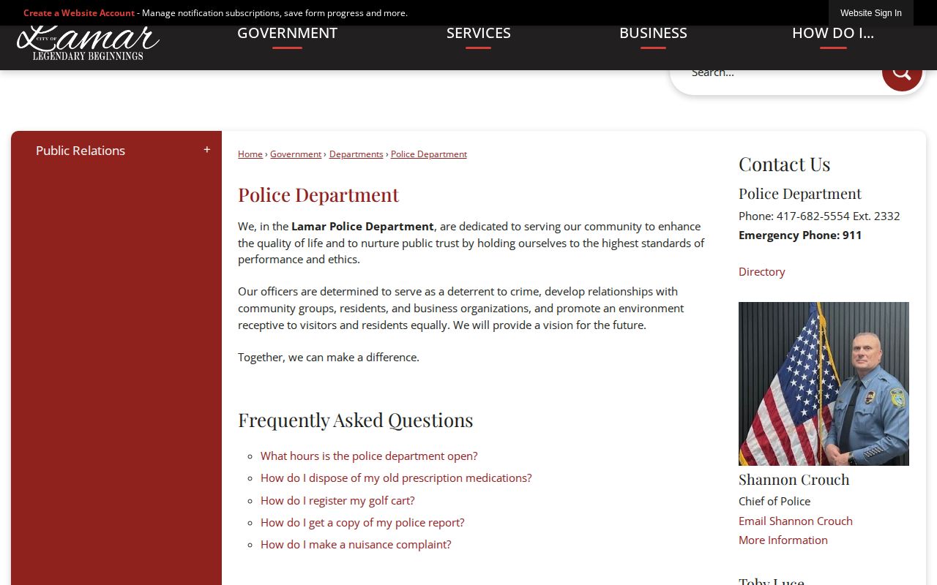Click the search magnifier button

[x=902, y=73]
